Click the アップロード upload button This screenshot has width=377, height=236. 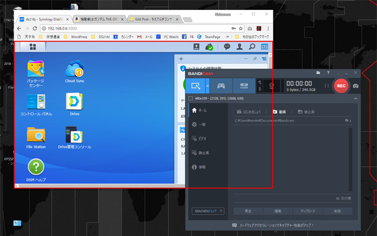[308, 211]
